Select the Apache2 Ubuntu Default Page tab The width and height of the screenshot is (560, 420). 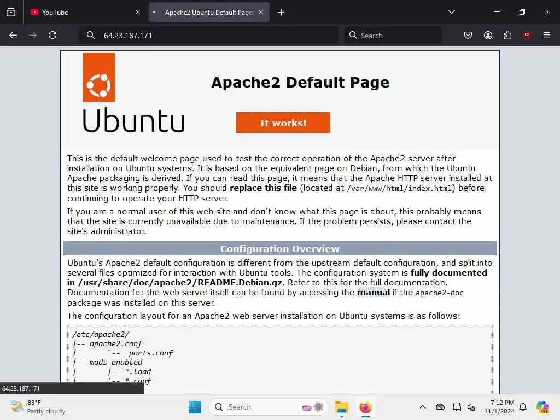(209, 12)
